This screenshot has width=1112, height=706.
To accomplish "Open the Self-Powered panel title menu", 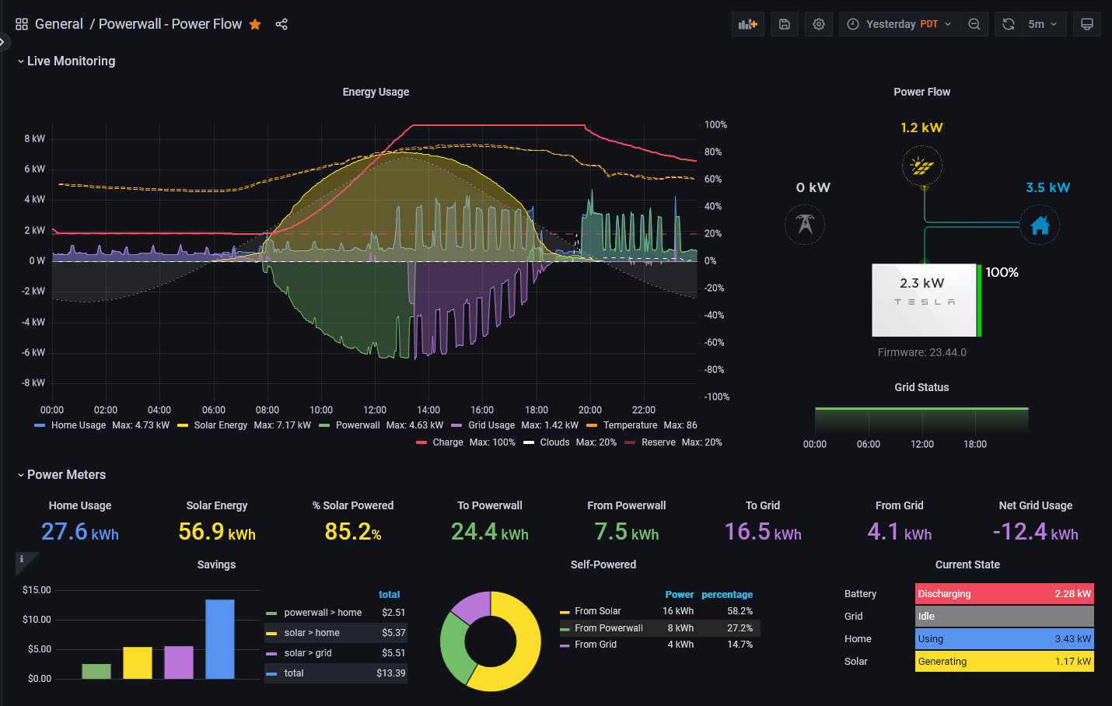I will [603, 564].
